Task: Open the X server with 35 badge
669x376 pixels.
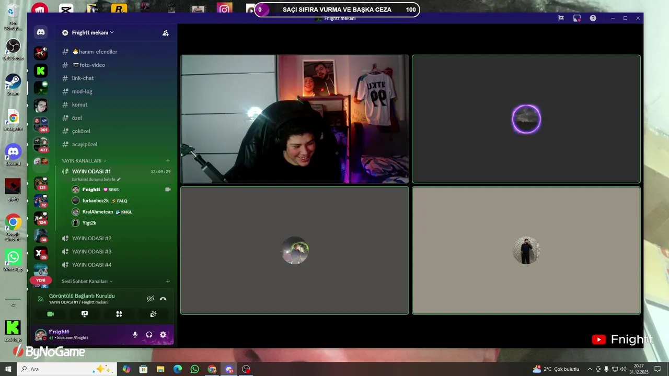Action: [41, 253]
